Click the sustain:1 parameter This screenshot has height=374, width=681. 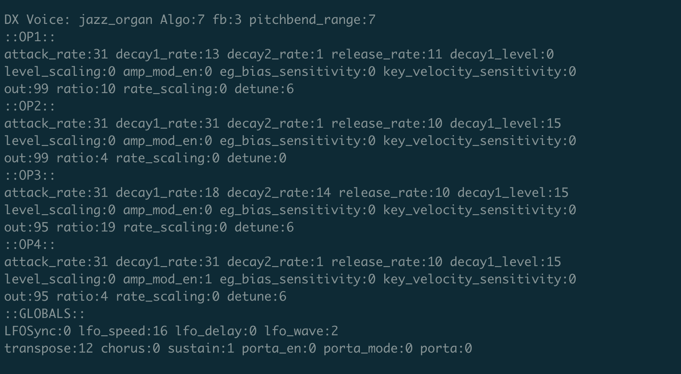[x=201, y=348]
